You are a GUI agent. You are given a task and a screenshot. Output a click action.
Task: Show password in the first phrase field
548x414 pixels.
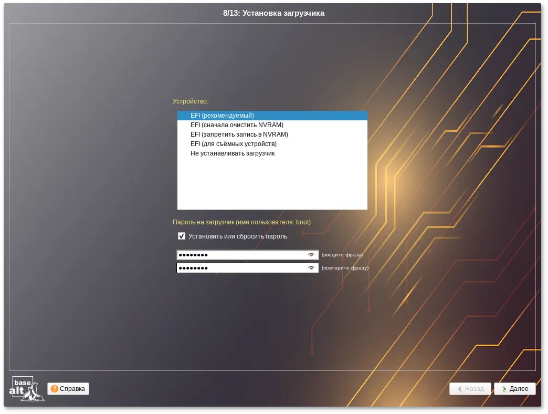tap(311, 255)
